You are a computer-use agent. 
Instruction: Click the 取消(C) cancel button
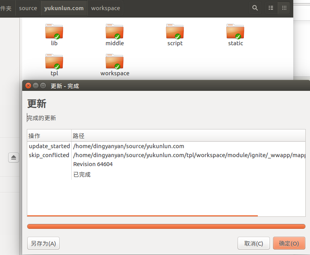click(254, 243)
